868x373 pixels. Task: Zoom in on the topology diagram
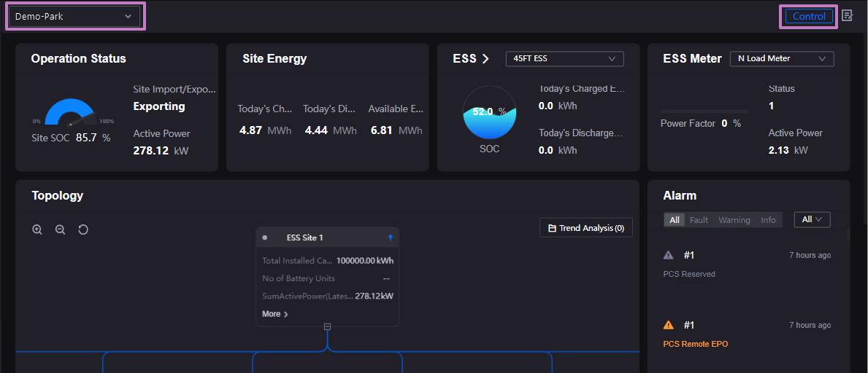[37, 229]
